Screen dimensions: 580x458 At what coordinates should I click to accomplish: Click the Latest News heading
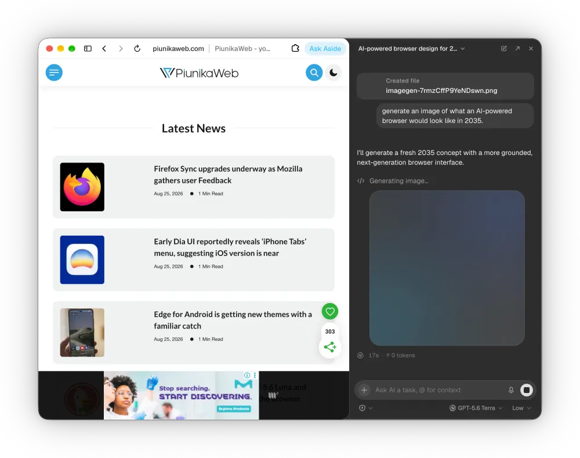[194, 128]
